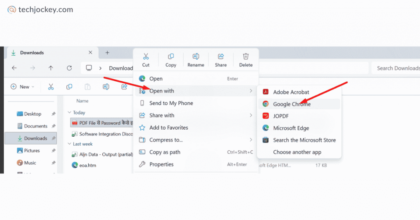This screenshot has height=220, width=420.
Task: Open Properties from context menu
Action: tap(196, 164)
